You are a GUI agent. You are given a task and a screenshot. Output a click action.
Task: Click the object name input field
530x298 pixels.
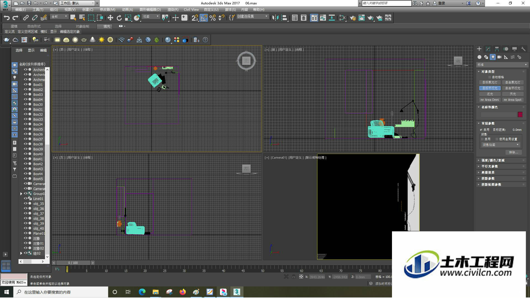(499, 115)
